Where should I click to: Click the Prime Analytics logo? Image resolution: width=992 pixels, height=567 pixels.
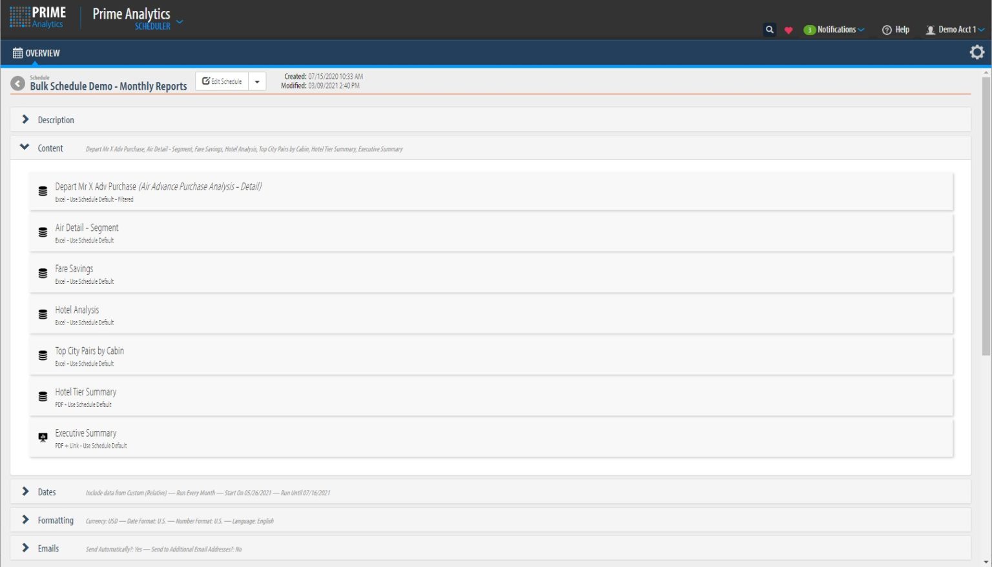pyautogui.click(x=38, y=17)
